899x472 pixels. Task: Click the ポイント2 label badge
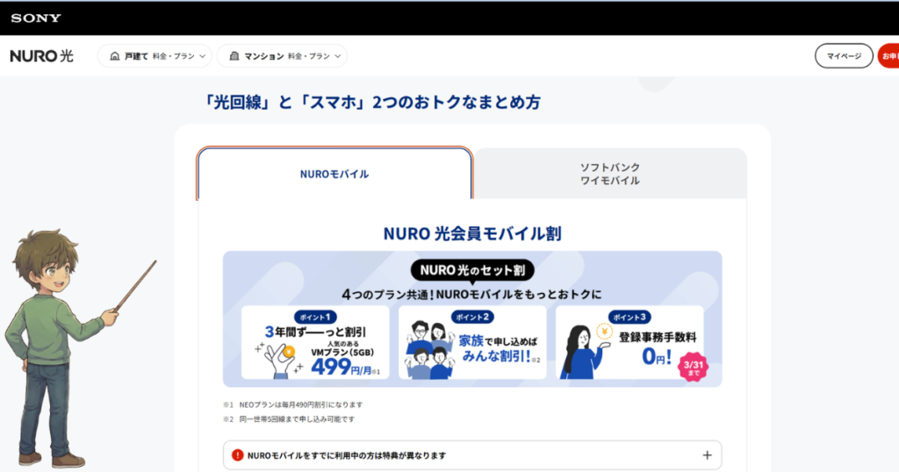[472, 318]
